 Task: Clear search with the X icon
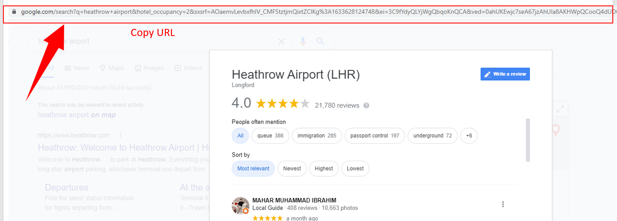coord(281,41)
